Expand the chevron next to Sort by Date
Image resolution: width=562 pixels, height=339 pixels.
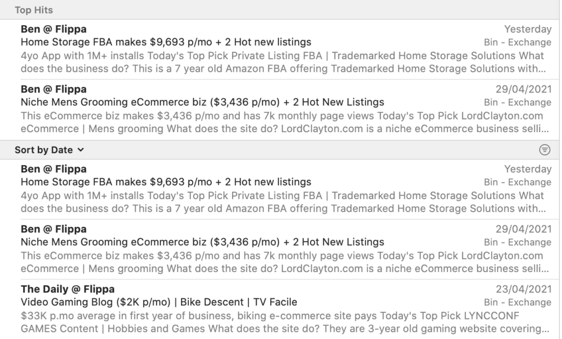tap(81, 150)
